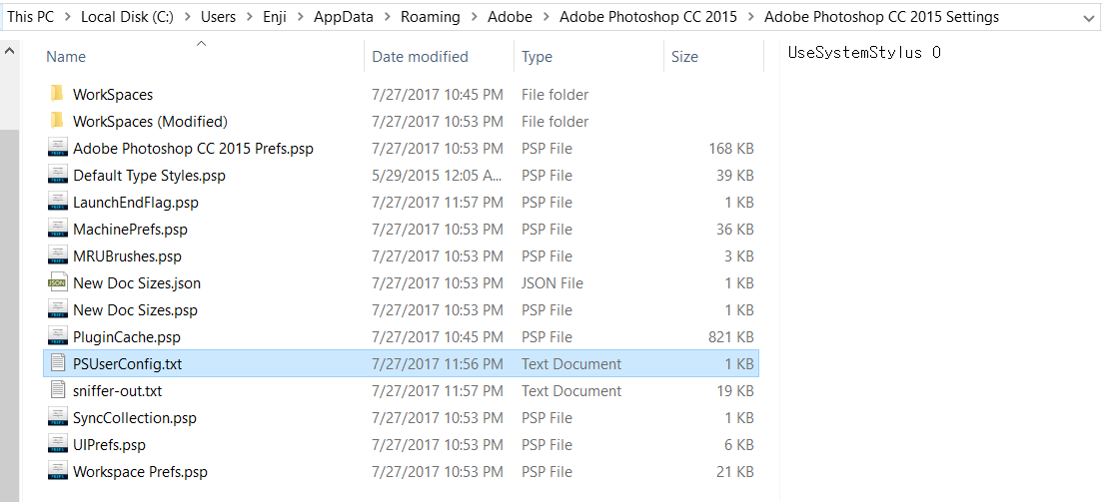Select the MRUBrushes.psp file icon
The width and height of the screenshot is (1102, 502).
click(x=58, y=256)
